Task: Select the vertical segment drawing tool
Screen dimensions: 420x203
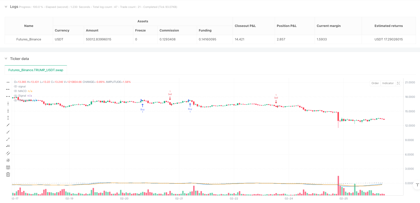Action: coord(8,118)
